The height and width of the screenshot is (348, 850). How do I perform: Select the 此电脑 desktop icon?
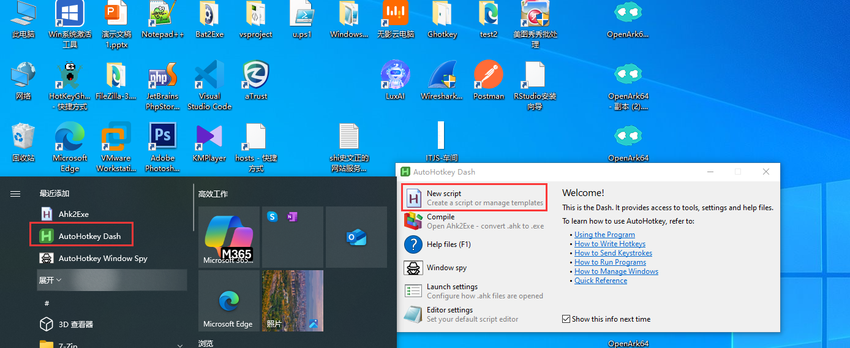click(23, 20)
